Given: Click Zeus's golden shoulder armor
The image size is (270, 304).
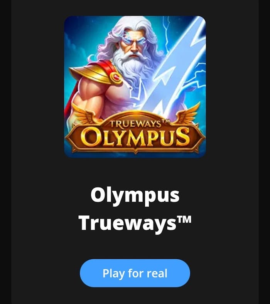Looking at the screenshot, I should [95, 74].
